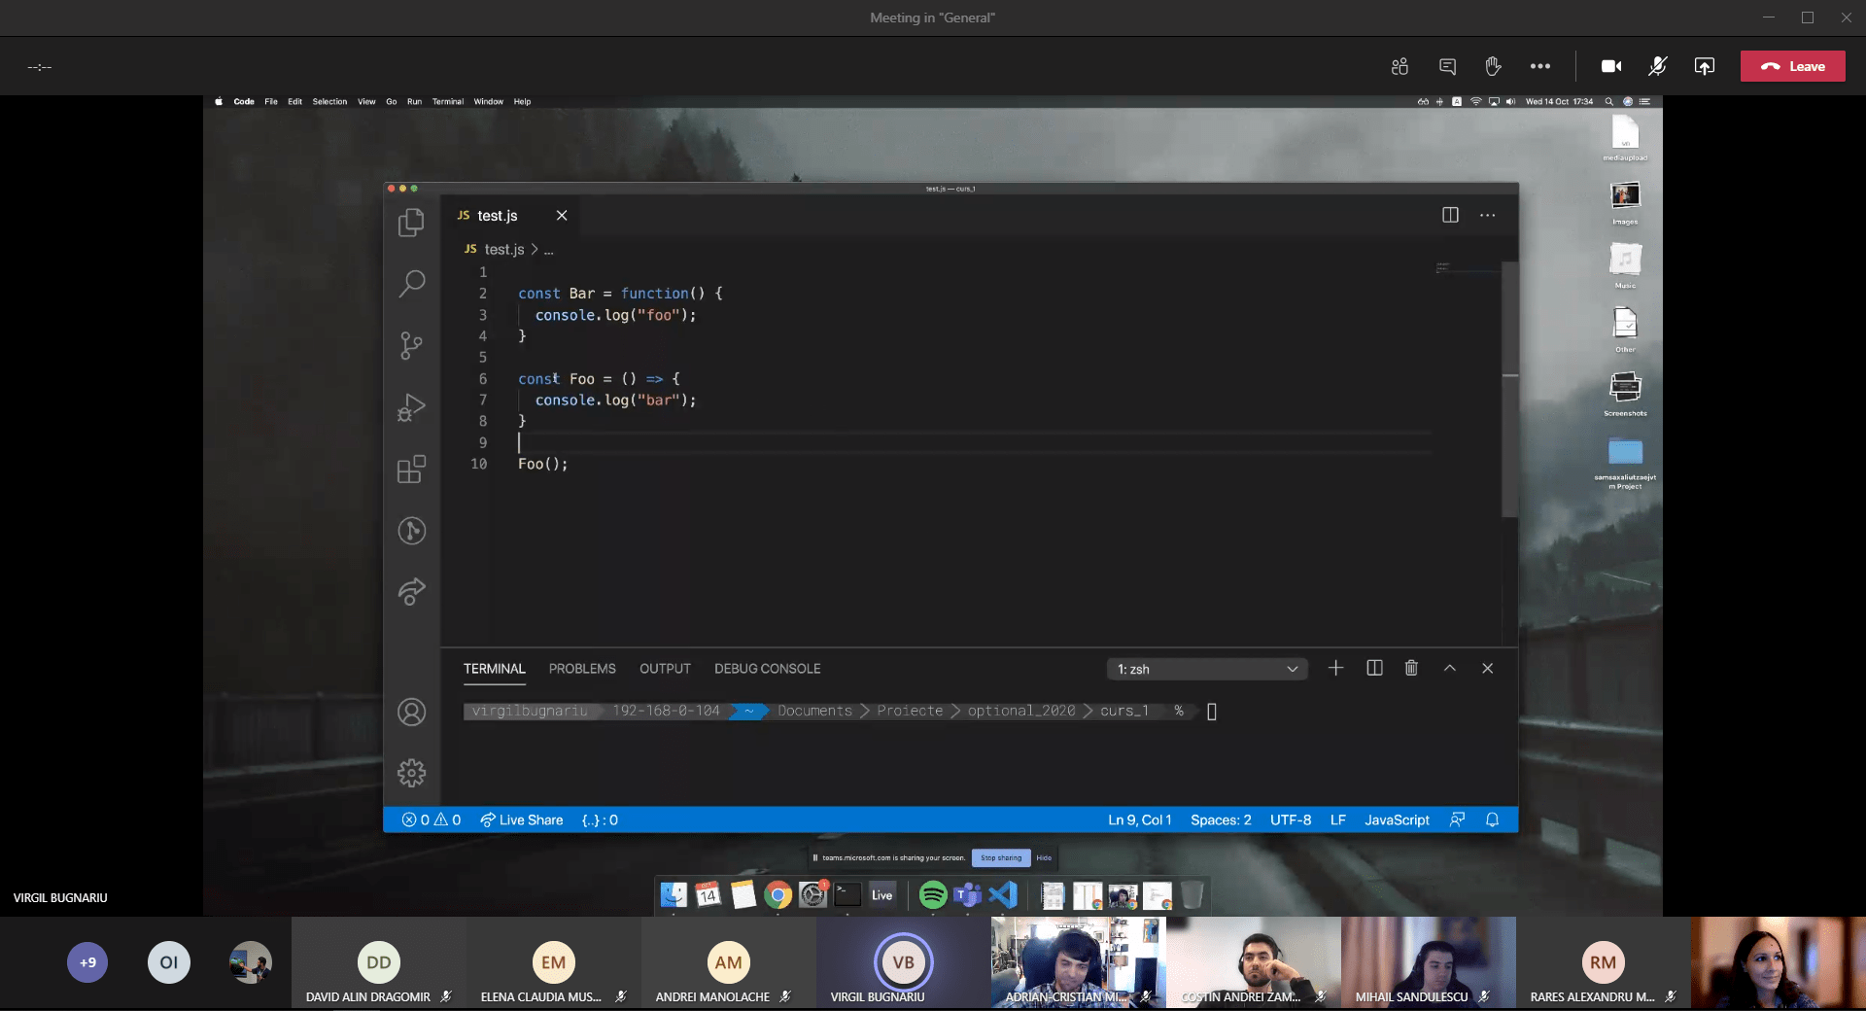Toggle the split editor layout button
Viewport: 1866px width, 1011px height.
[x=1450, y=215]
